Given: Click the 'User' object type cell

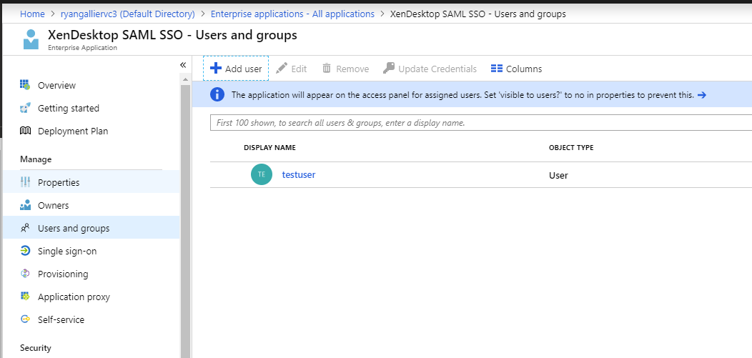Looking at the screenshot, I should click(558, 175).
